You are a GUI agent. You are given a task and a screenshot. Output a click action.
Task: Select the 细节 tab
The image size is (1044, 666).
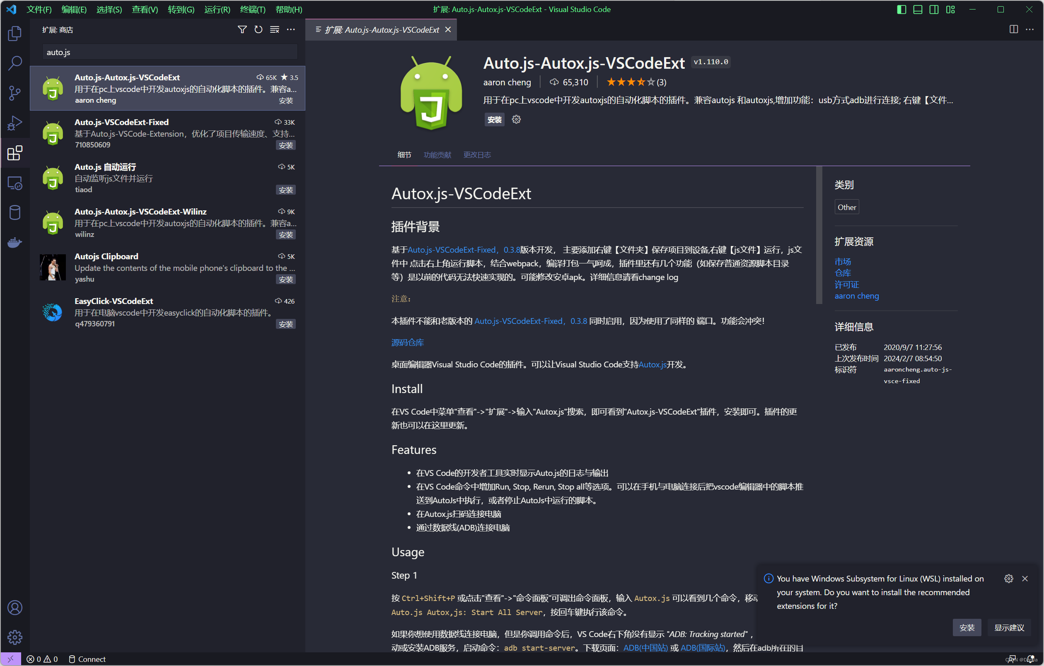[404, 154]
